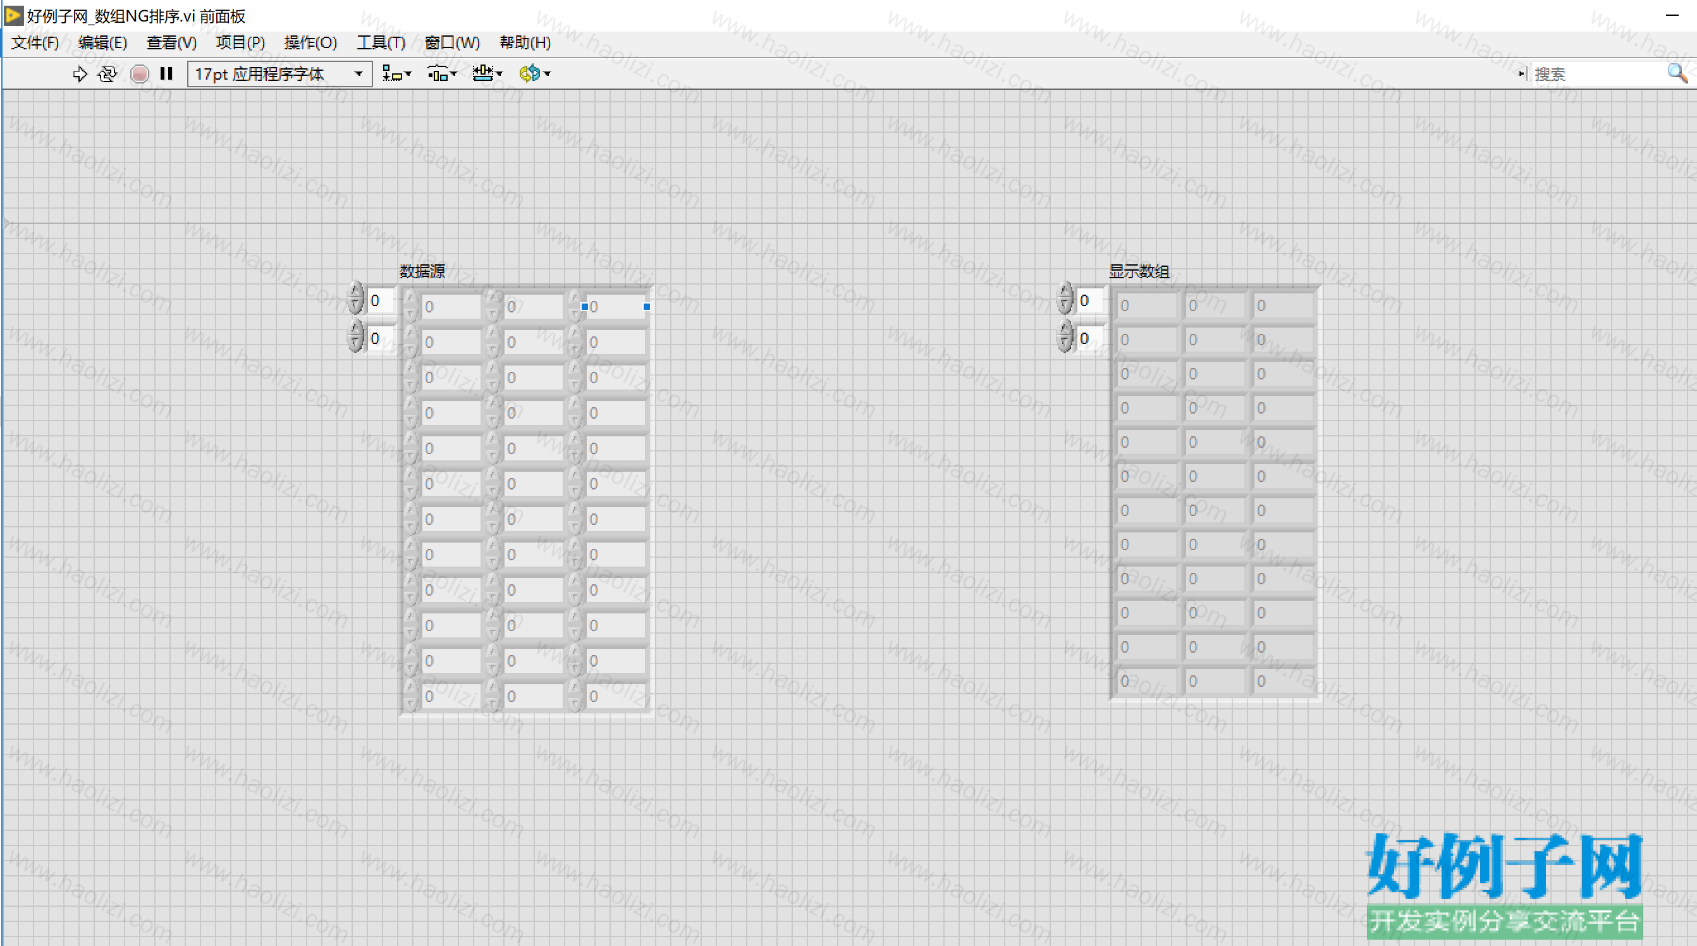Minimize the front panel window
Screen dimensions: 1697x946
click(1672, 15)
